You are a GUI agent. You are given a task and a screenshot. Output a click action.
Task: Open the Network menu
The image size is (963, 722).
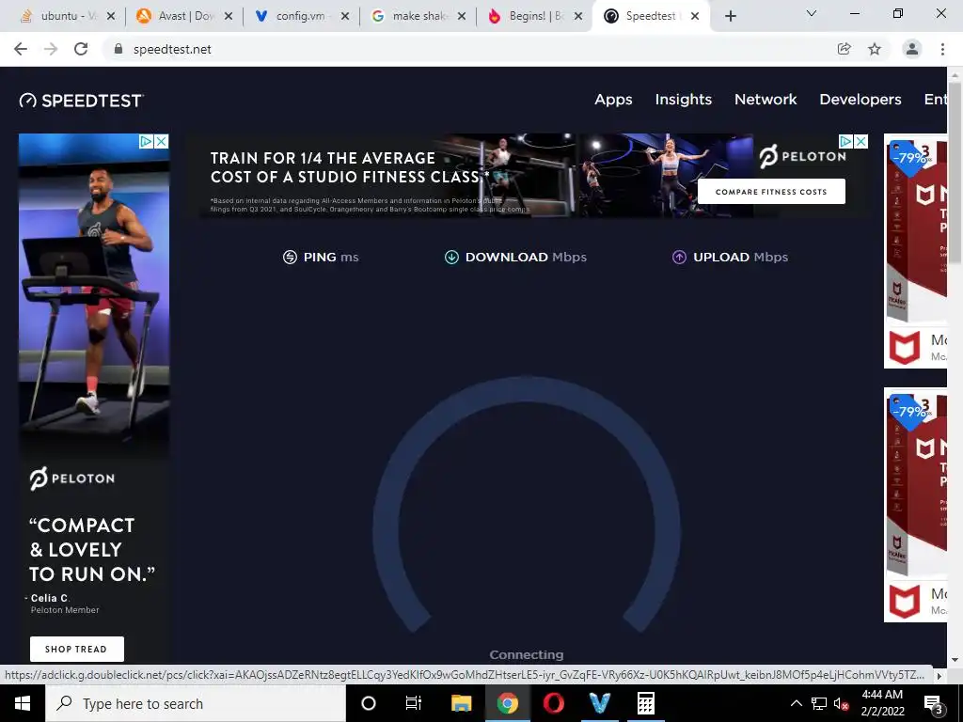[x=766, y=100]
